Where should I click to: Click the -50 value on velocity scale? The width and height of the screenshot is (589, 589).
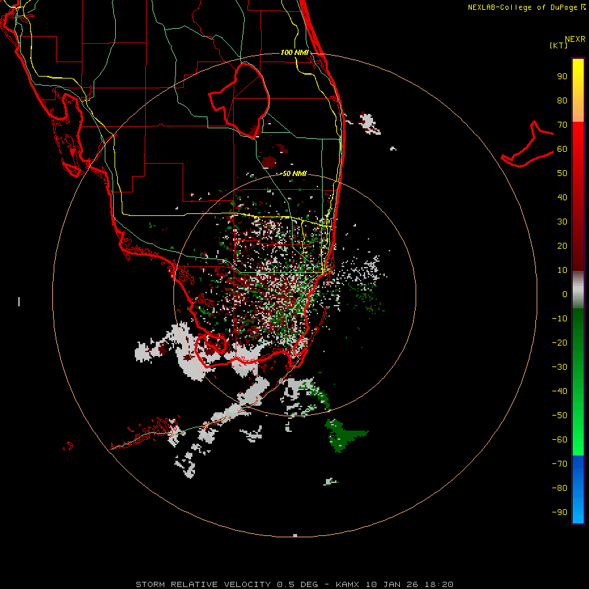[x=560, y=416]
